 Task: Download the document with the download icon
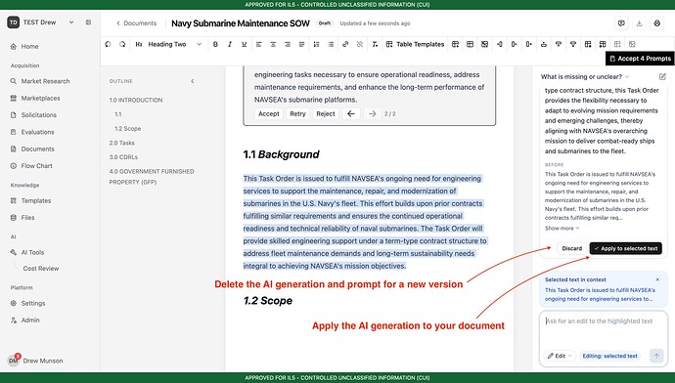(639, 23)
